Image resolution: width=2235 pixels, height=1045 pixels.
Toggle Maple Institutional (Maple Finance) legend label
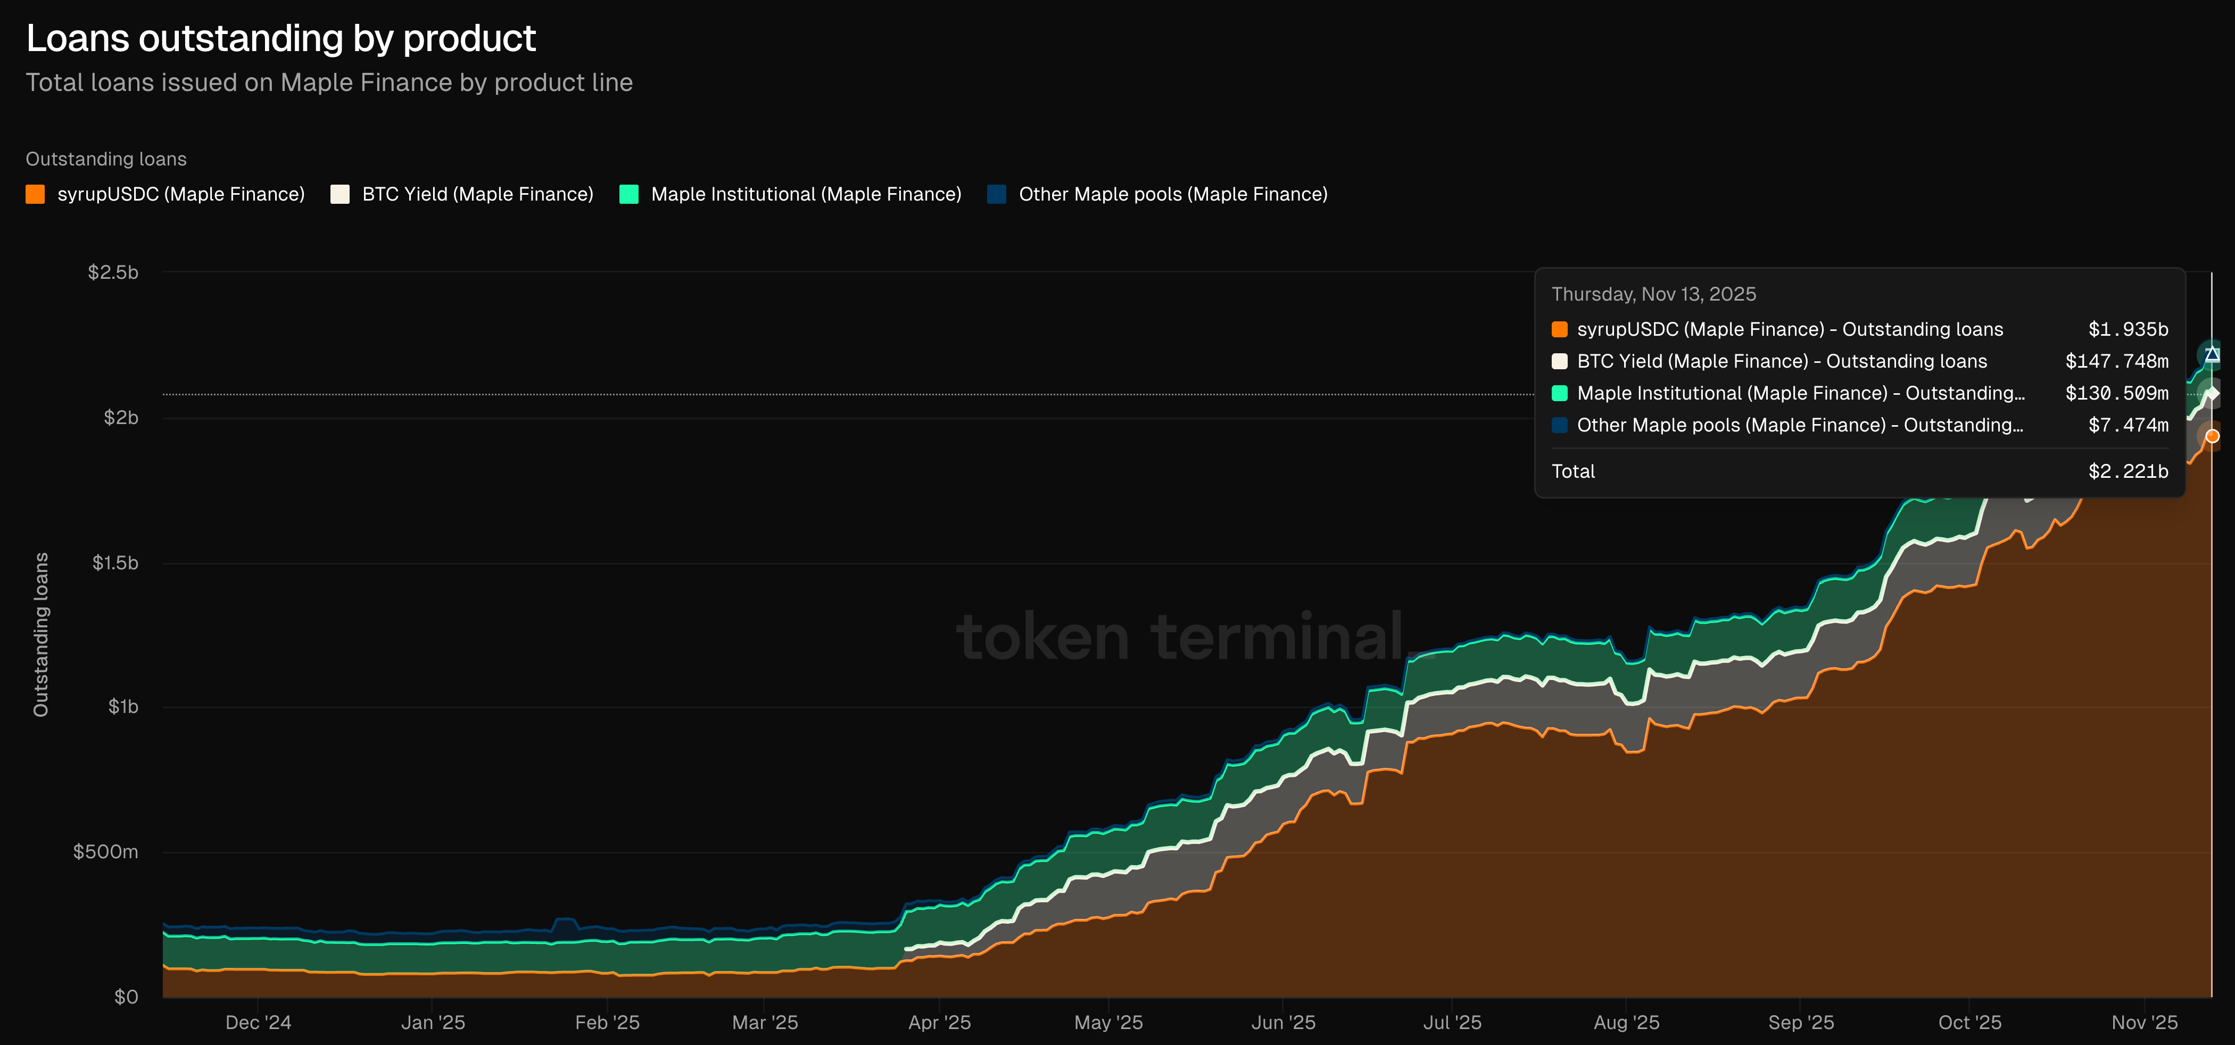pos(805,194)
